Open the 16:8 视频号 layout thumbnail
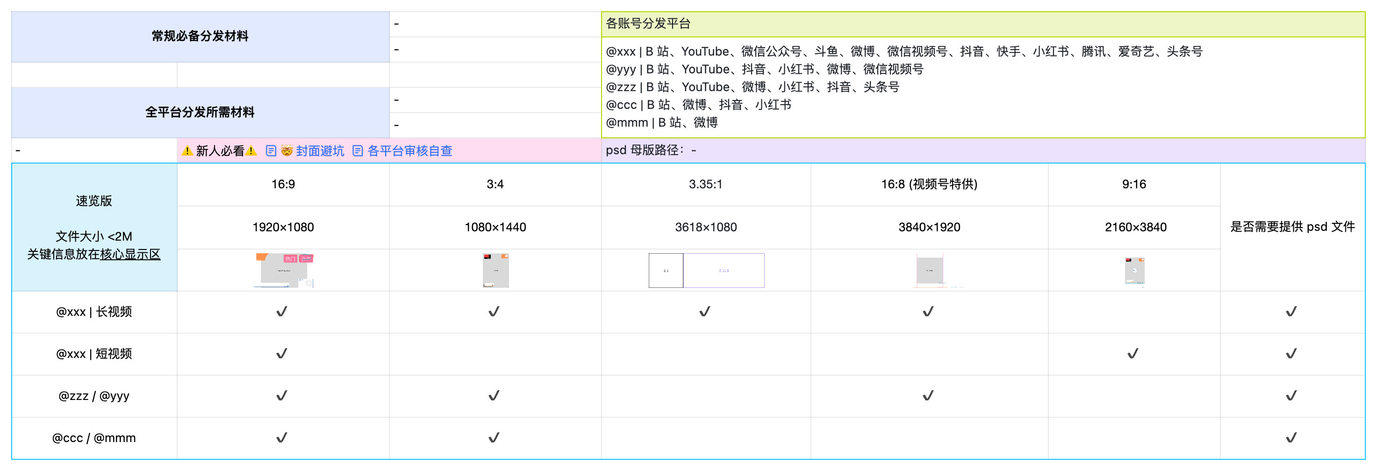1377x471 pixels. (x=930, y=271)
